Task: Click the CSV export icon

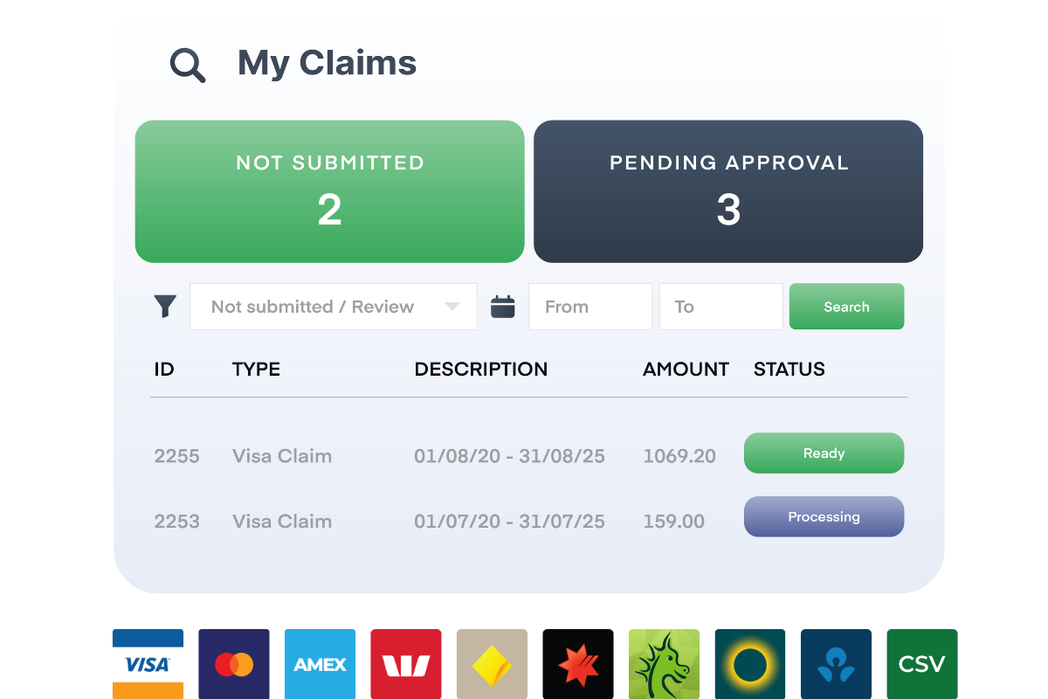Action: (922, 664)
